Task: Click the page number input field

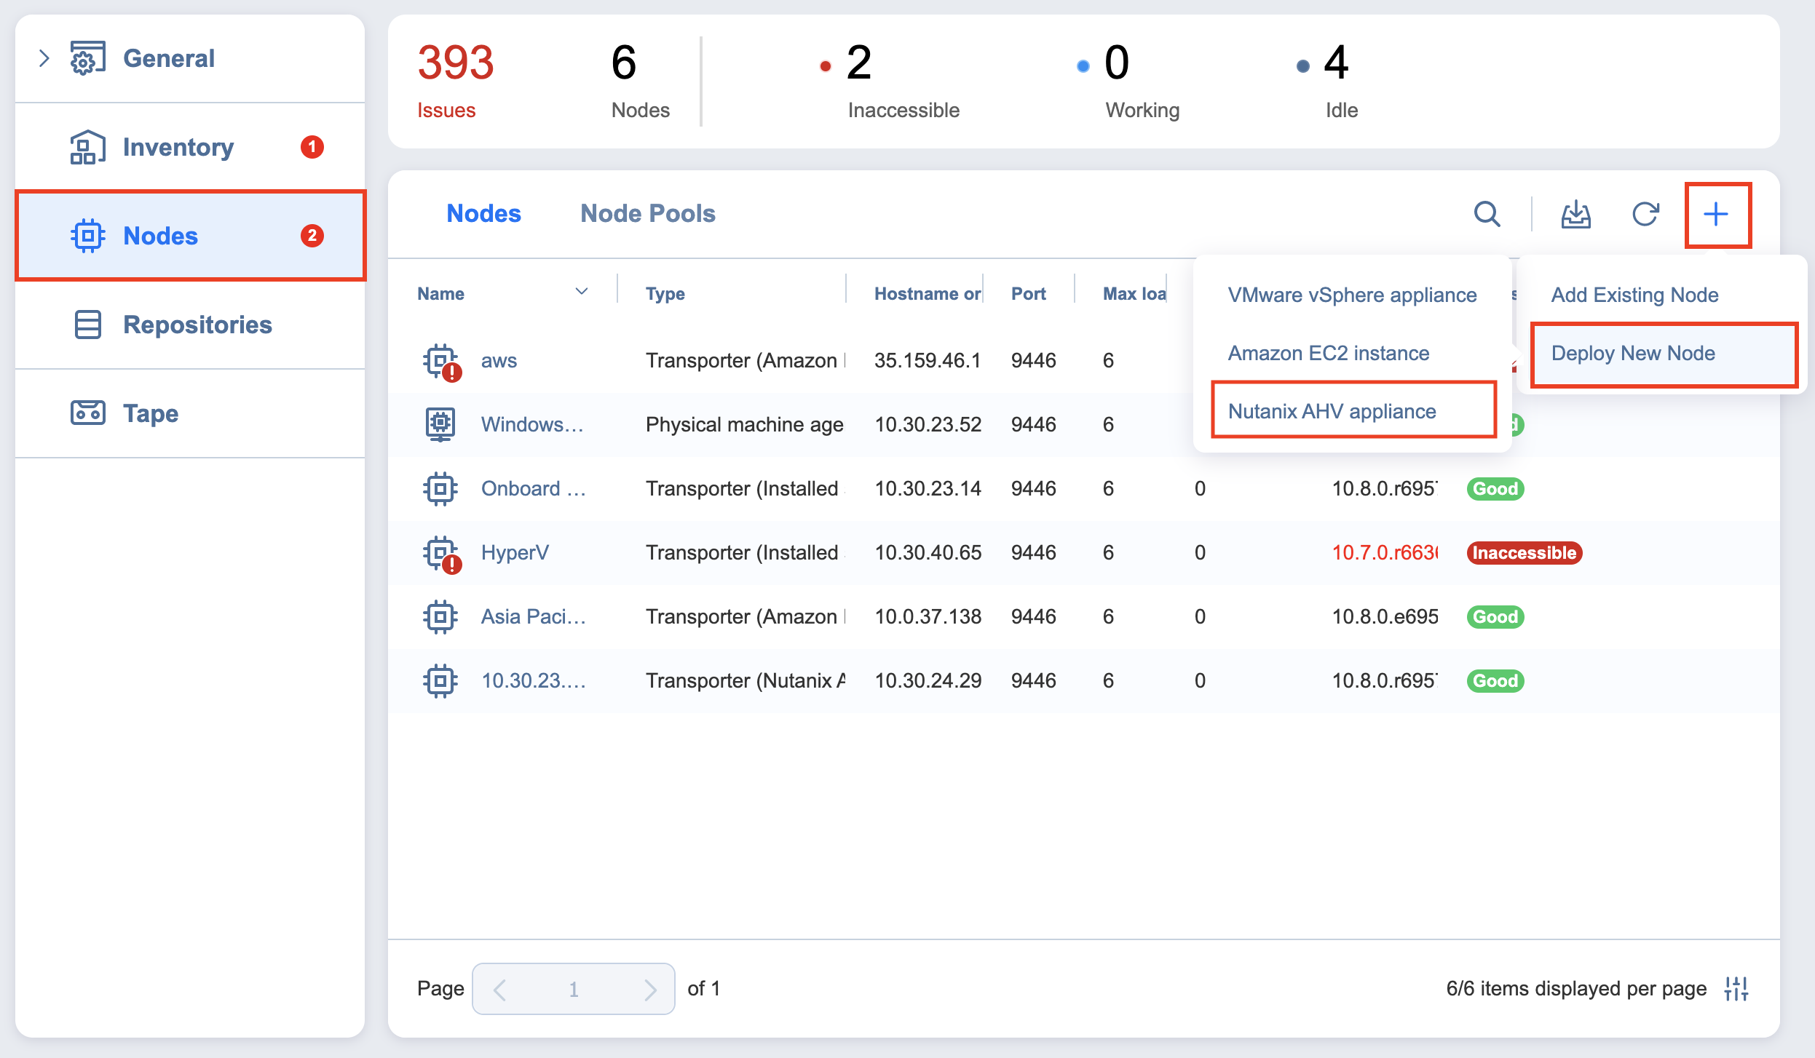Action: tap(574, 989)
